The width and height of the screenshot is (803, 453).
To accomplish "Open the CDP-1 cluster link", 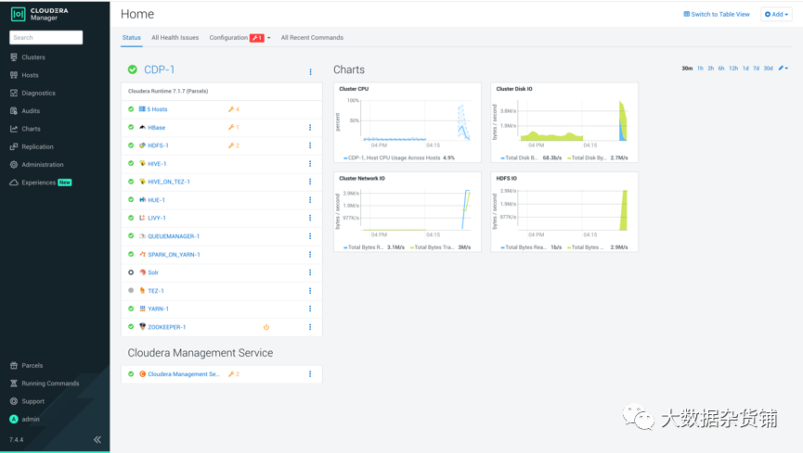I will (160, 69).
